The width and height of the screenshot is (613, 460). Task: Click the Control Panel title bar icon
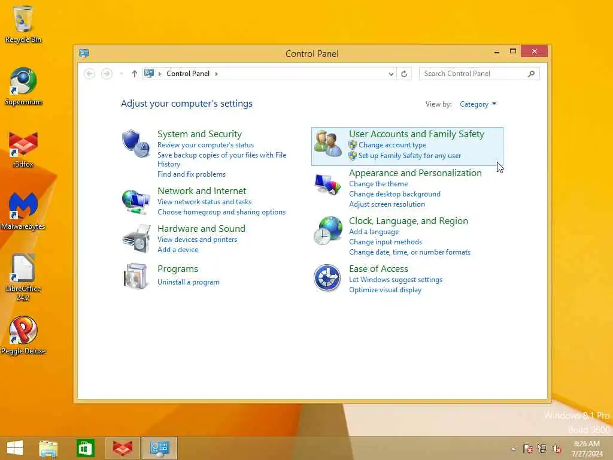[84, 53]
